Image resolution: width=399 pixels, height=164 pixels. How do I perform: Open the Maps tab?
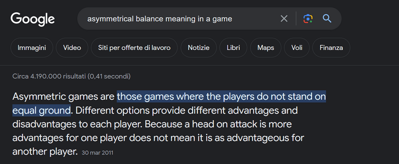[x=266, y=48]
